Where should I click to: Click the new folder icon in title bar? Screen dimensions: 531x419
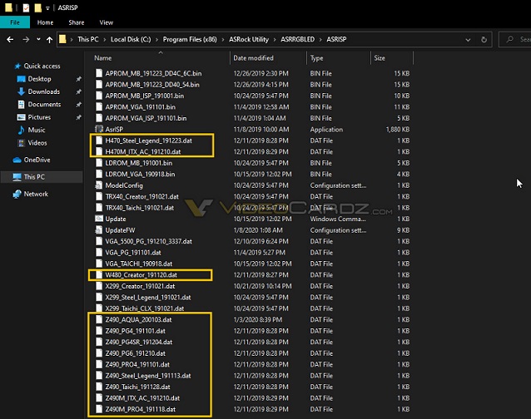pos(38,7)
